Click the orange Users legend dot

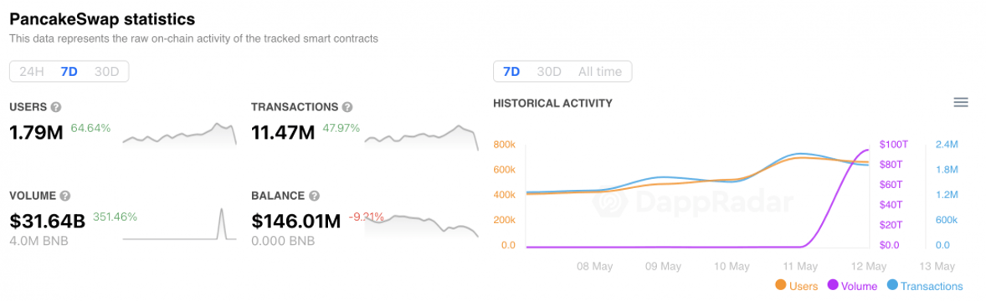click(781, 285)
